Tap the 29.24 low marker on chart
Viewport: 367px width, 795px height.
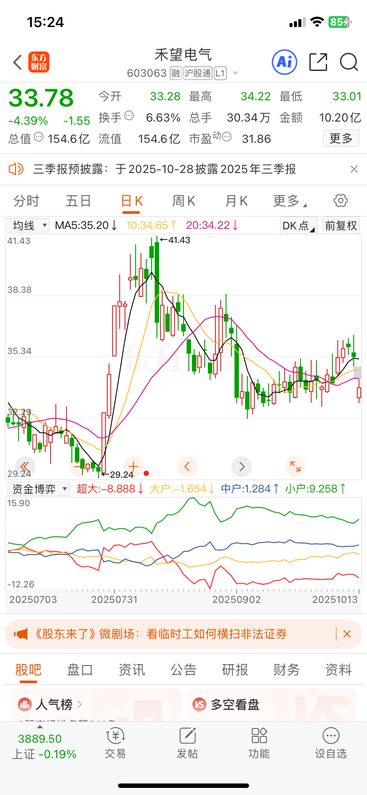(x=117, y=475)
